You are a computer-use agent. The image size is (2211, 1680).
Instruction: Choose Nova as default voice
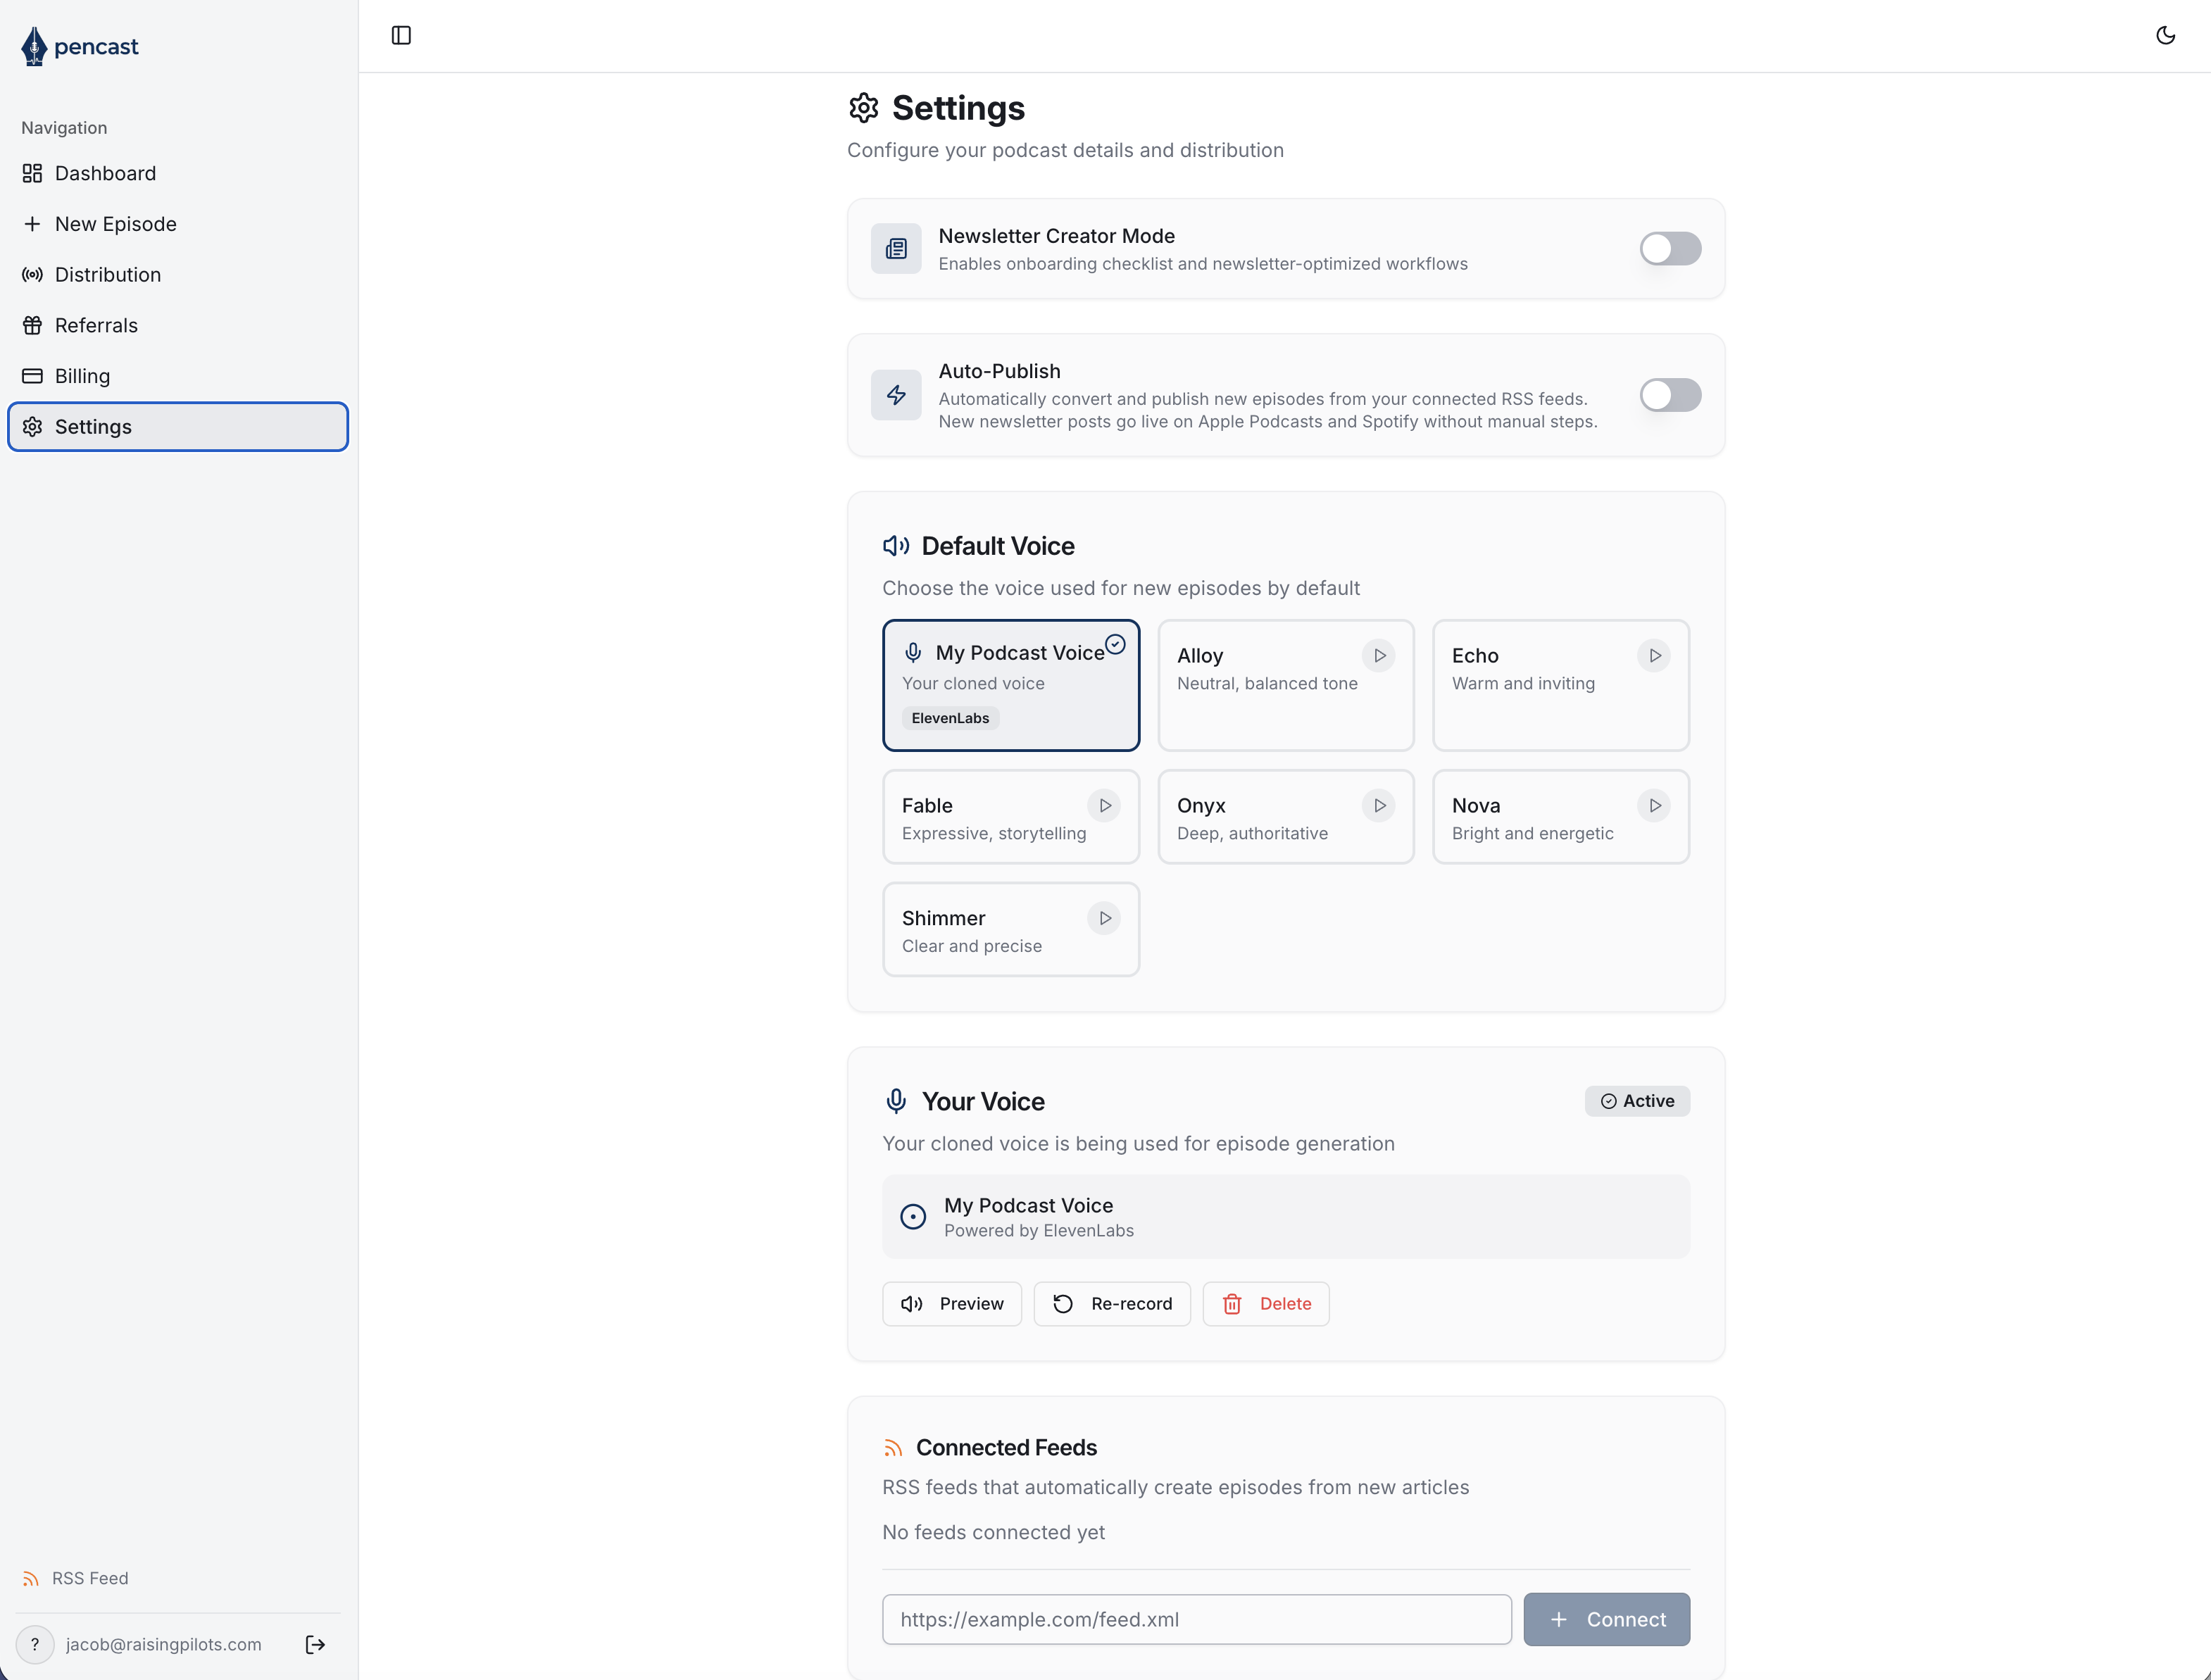click(x=1561, y=817)
